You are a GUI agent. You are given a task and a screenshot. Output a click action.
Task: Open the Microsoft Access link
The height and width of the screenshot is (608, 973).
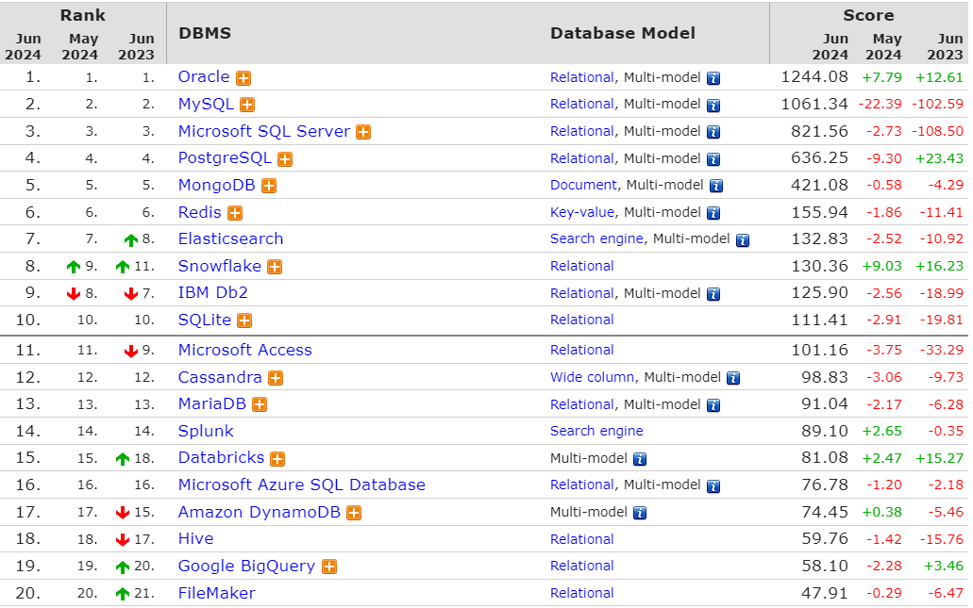click(245, 350)
